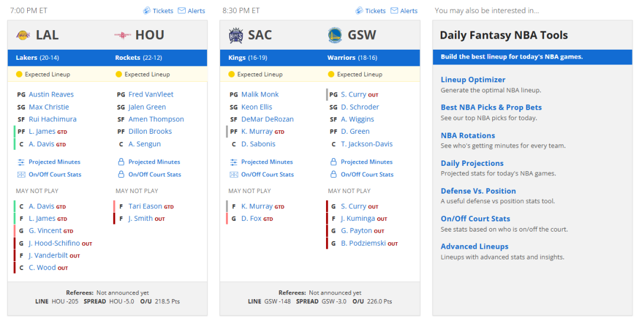Click the Kings team logo

point(236,36)
